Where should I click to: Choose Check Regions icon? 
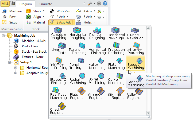58,107
